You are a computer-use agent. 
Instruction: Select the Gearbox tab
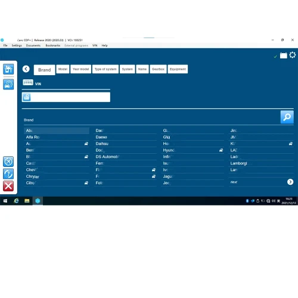click(x=158, y=69)
